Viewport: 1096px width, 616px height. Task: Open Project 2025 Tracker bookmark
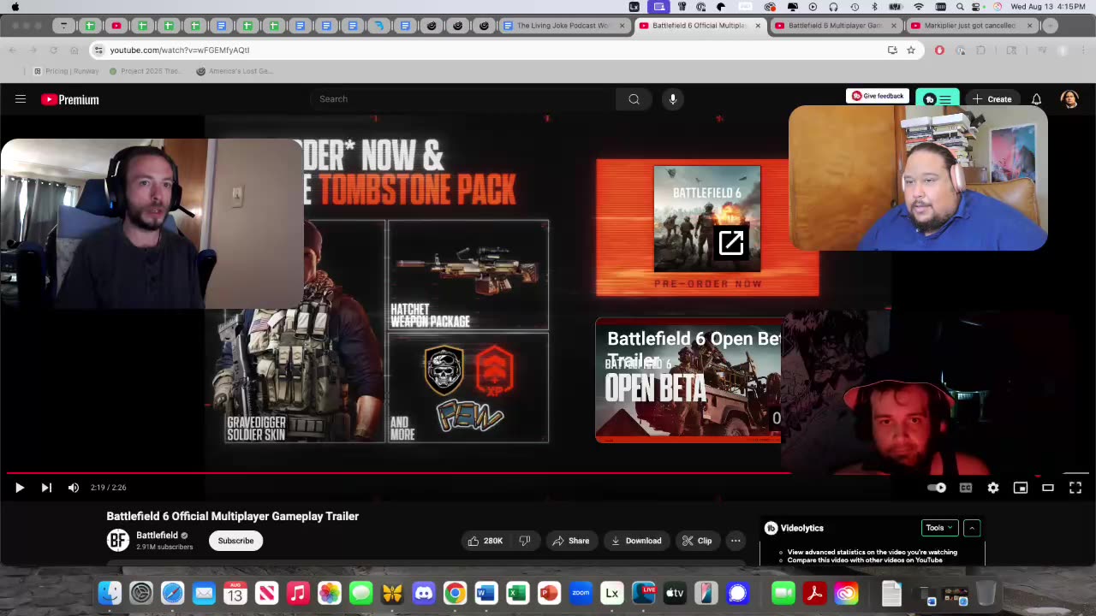[146, 71]
